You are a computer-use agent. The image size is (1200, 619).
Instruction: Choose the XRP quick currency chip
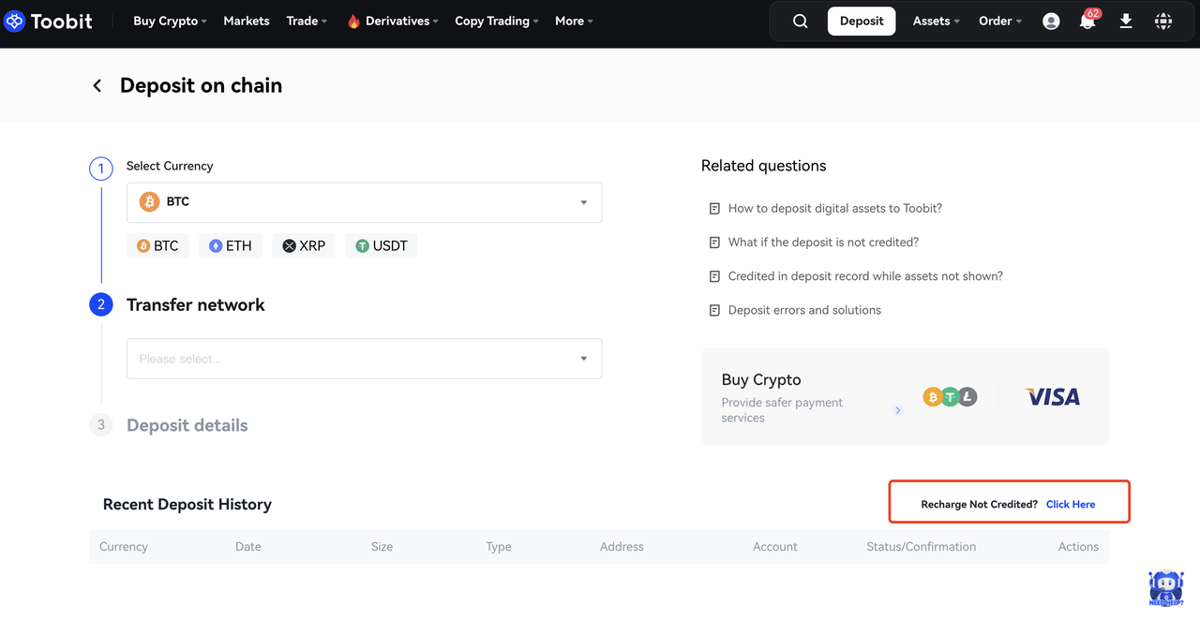[304, 246]
